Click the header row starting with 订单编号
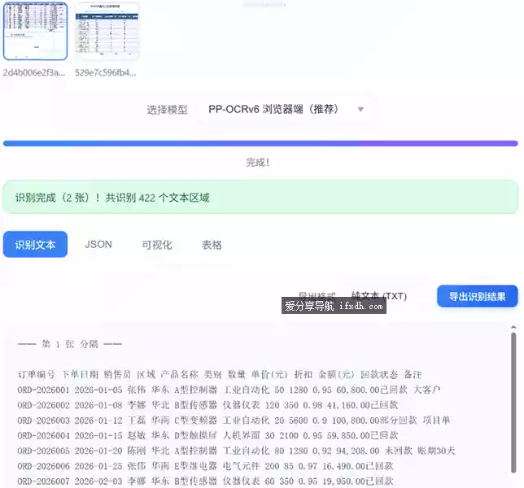524x488 pixels. [220, 374]
